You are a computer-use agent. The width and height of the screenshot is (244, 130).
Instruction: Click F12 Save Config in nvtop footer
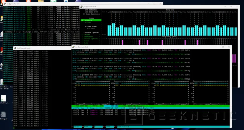(122, 127)
